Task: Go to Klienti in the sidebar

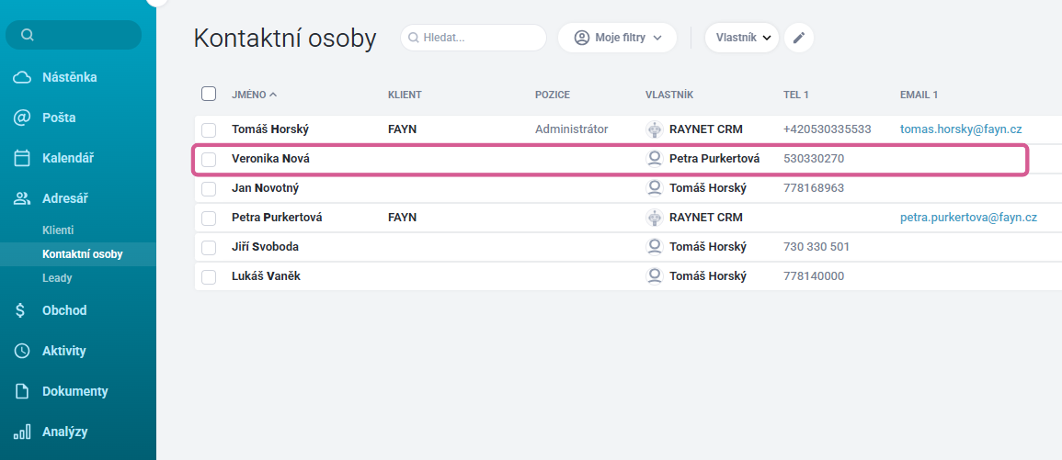Action: coord(58,230)
